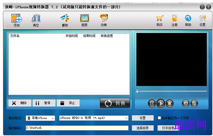Play the preview video
213x136 pixels.
coord(161,103)
